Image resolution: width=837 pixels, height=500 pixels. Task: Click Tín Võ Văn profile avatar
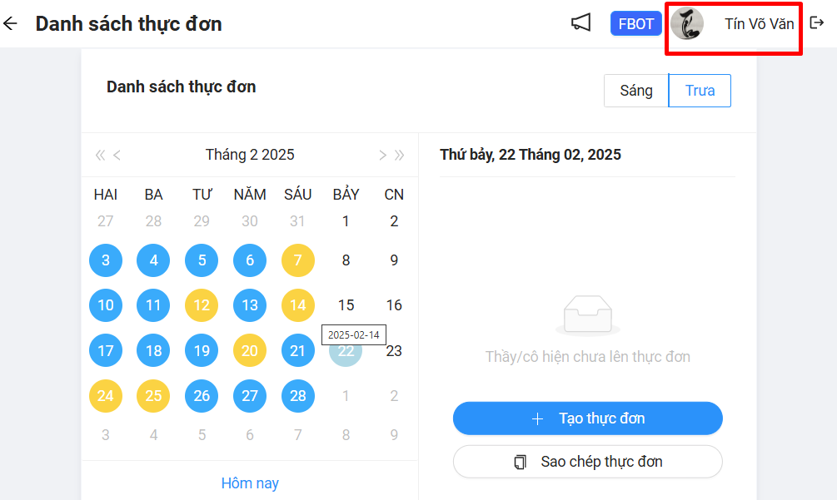coord(687,23)
